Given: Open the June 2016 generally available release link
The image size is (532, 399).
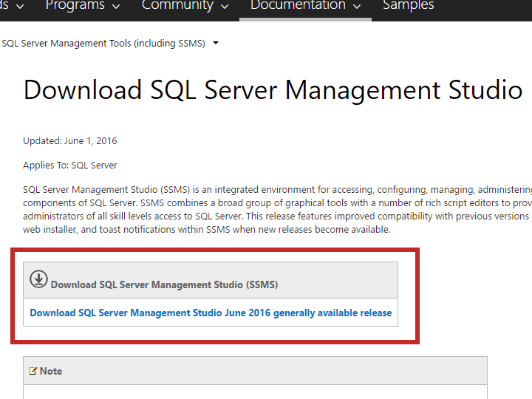Looking at the screenshot, I should coord(211,313).
